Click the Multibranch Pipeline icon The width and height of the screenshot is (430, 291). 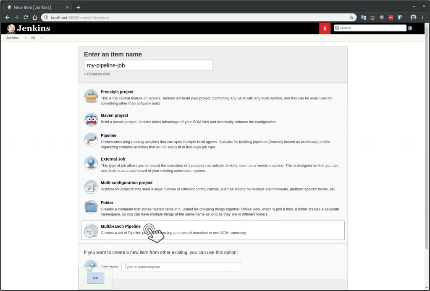pyautogui.click(x=91, y=231)
